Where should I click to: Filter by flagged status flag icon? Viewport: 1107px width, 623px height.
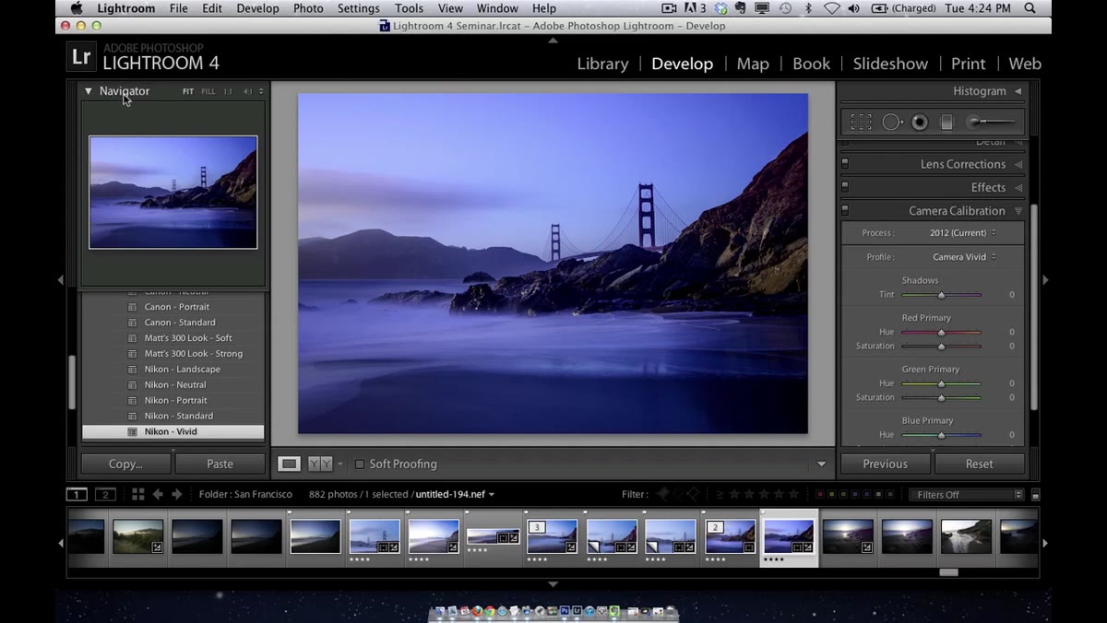click(x=662, y=494)
